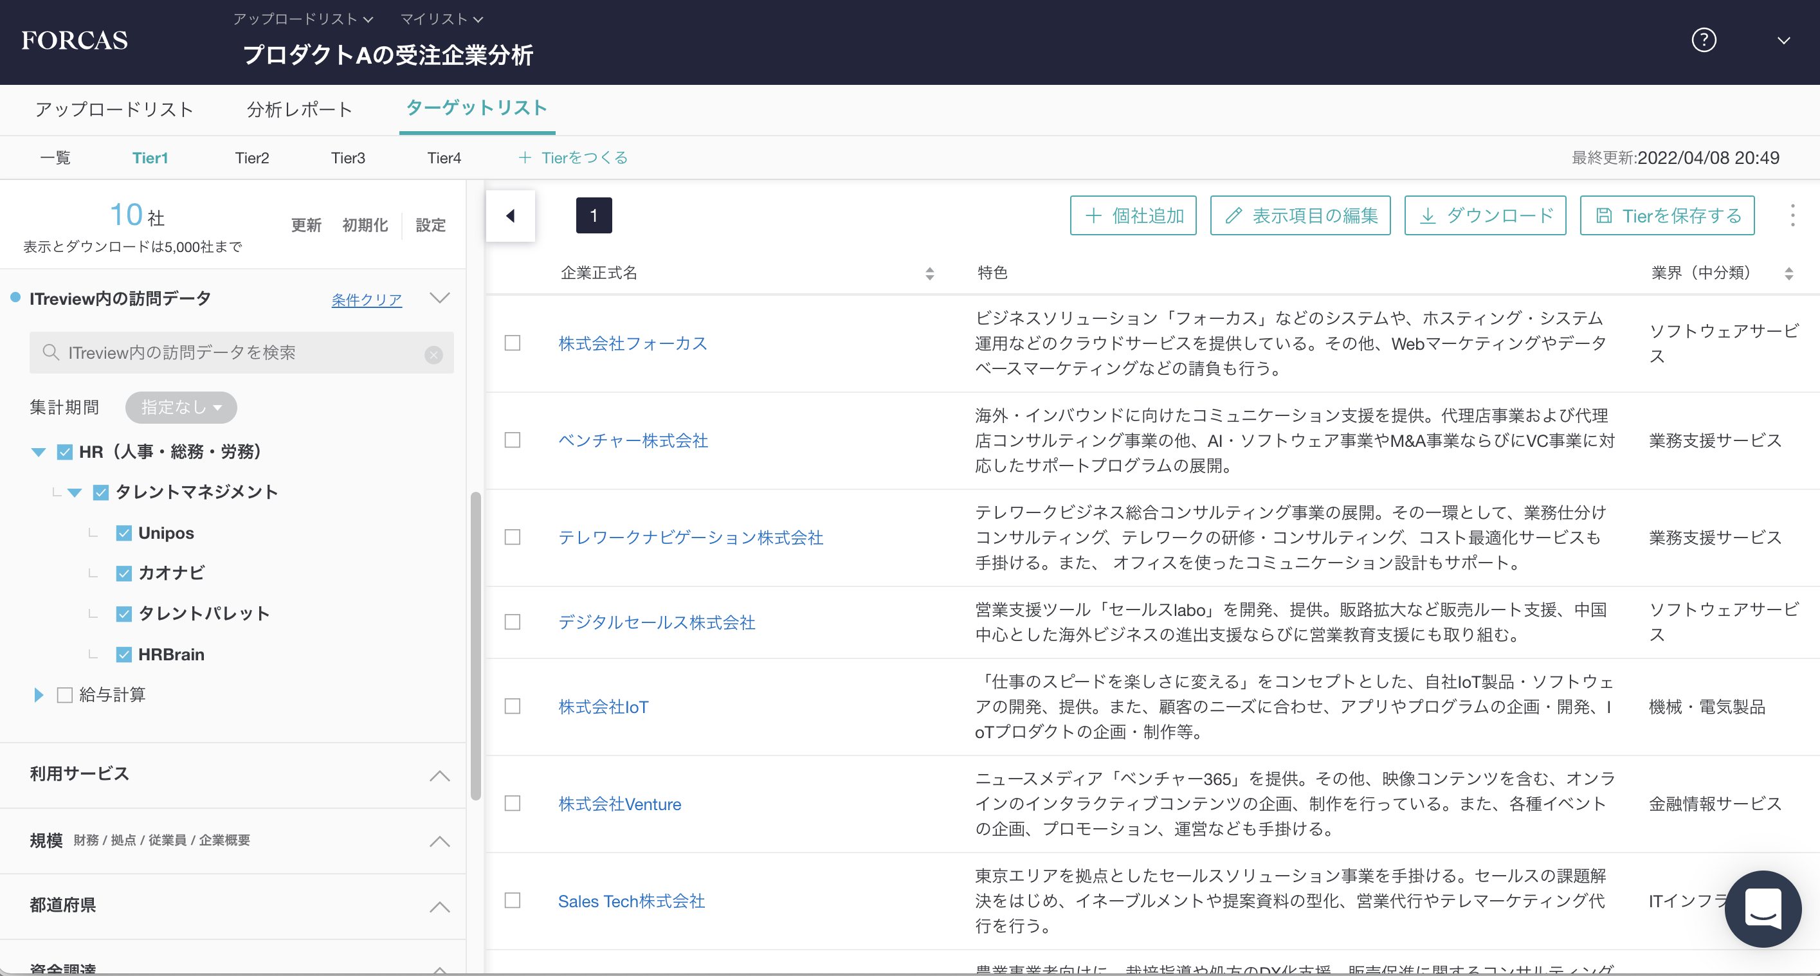
Task: Open the three-dot more options menu
Action: pyautogui.click(x=1792, y=216)
